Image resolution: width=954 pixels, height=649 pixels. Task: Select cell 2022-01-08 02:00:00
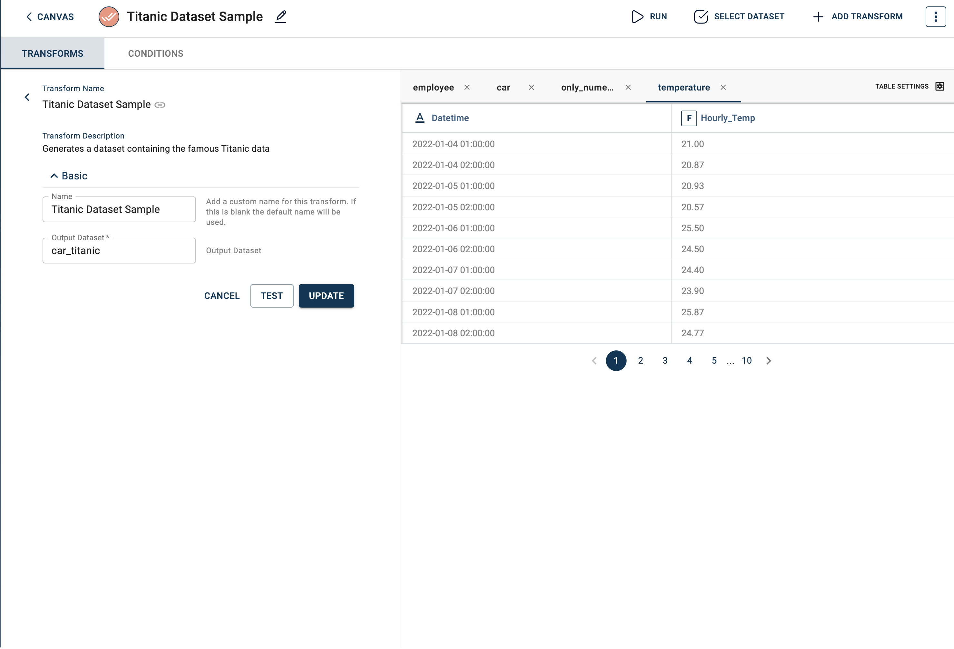[x=537, y=333]
